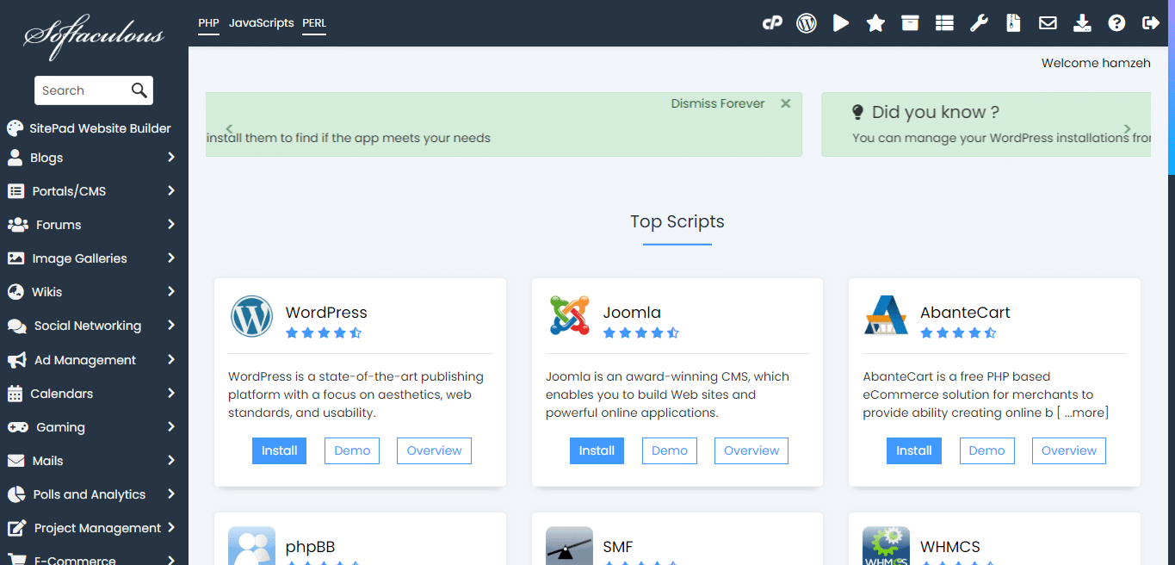Viewport: 1175px width, 565px height.
Task: Open the envelope email settings icon
Action: (1048, 23)
